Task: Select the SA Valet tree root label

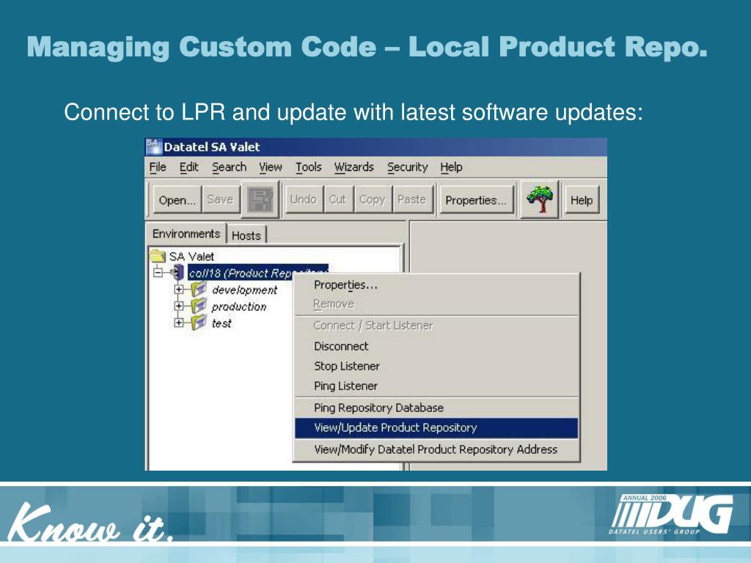Action: 191,257
